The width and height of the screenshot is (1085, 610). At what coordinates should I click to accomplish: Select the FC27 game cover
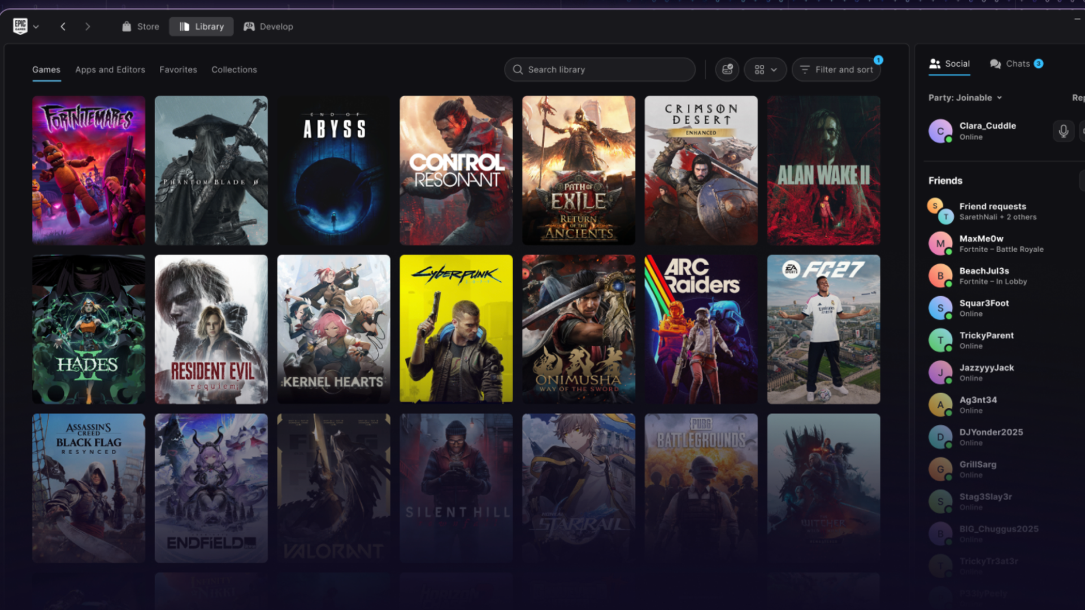(823, 329)
